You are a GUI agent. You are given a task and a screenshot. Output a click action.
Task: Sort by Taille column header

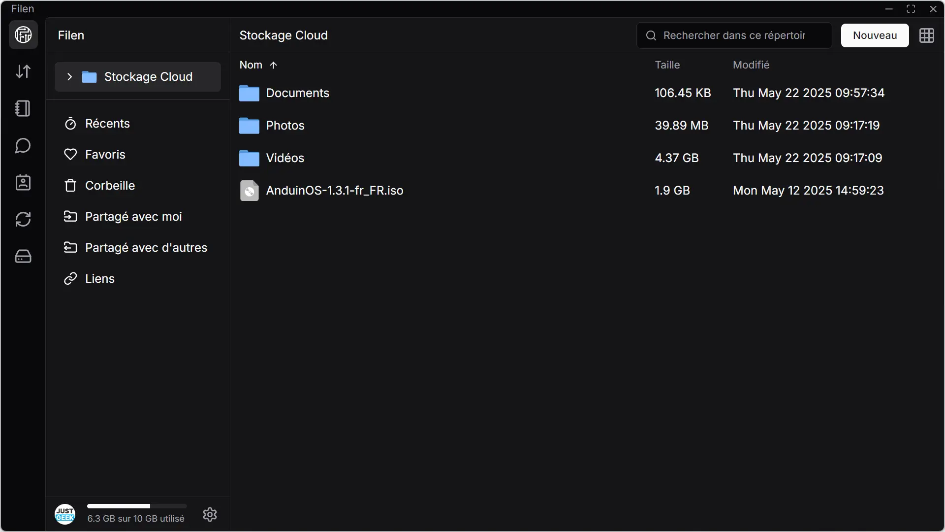coord(667,65)
